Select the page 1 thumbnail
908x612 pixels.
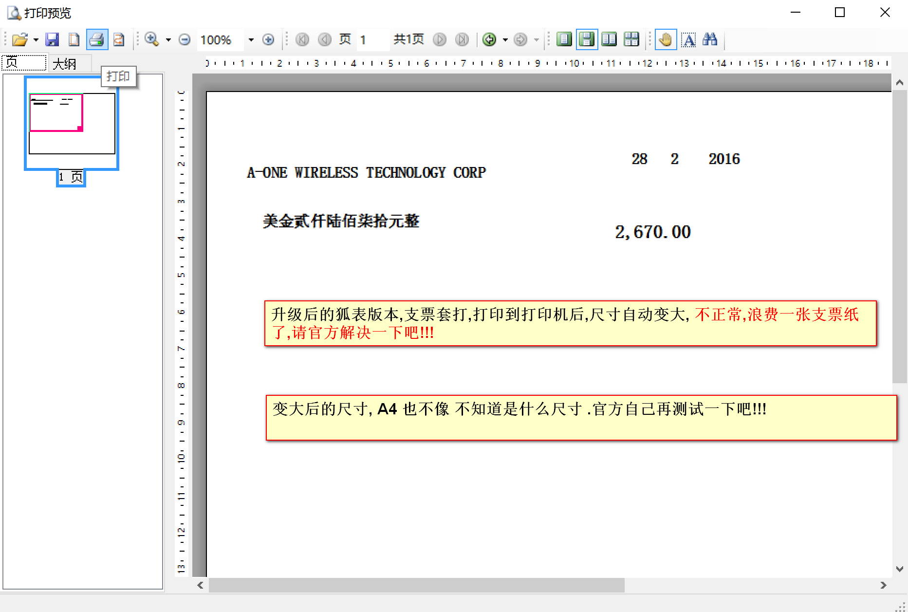pos(72,123)
